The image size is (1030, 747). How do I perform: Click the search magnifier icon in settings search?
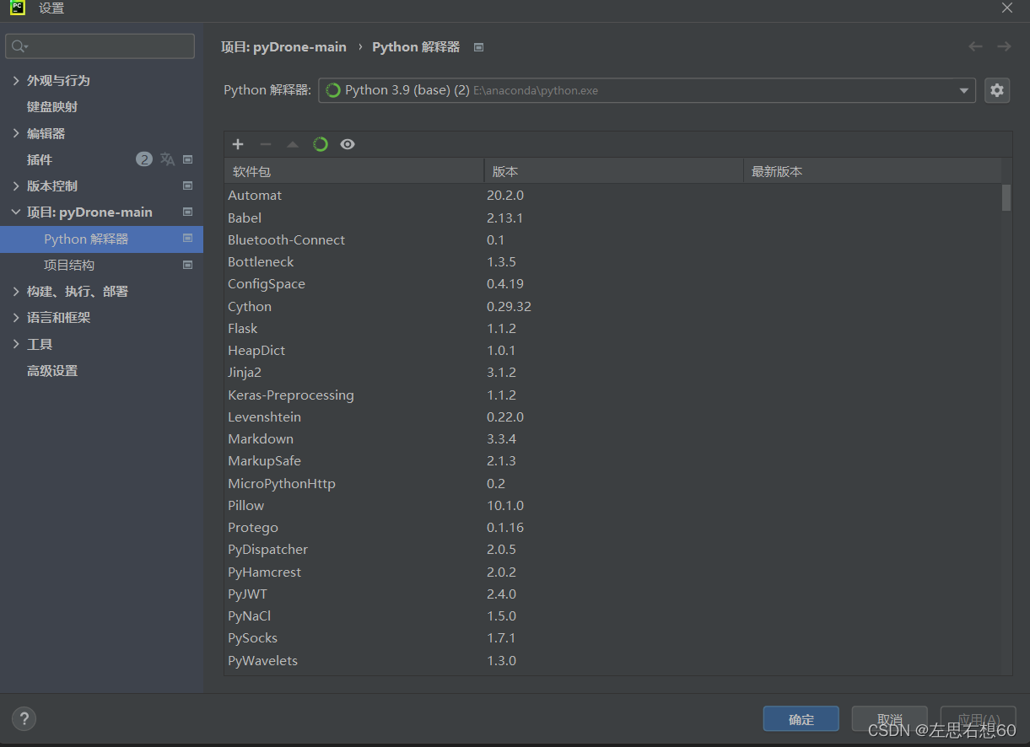[19, 46]
